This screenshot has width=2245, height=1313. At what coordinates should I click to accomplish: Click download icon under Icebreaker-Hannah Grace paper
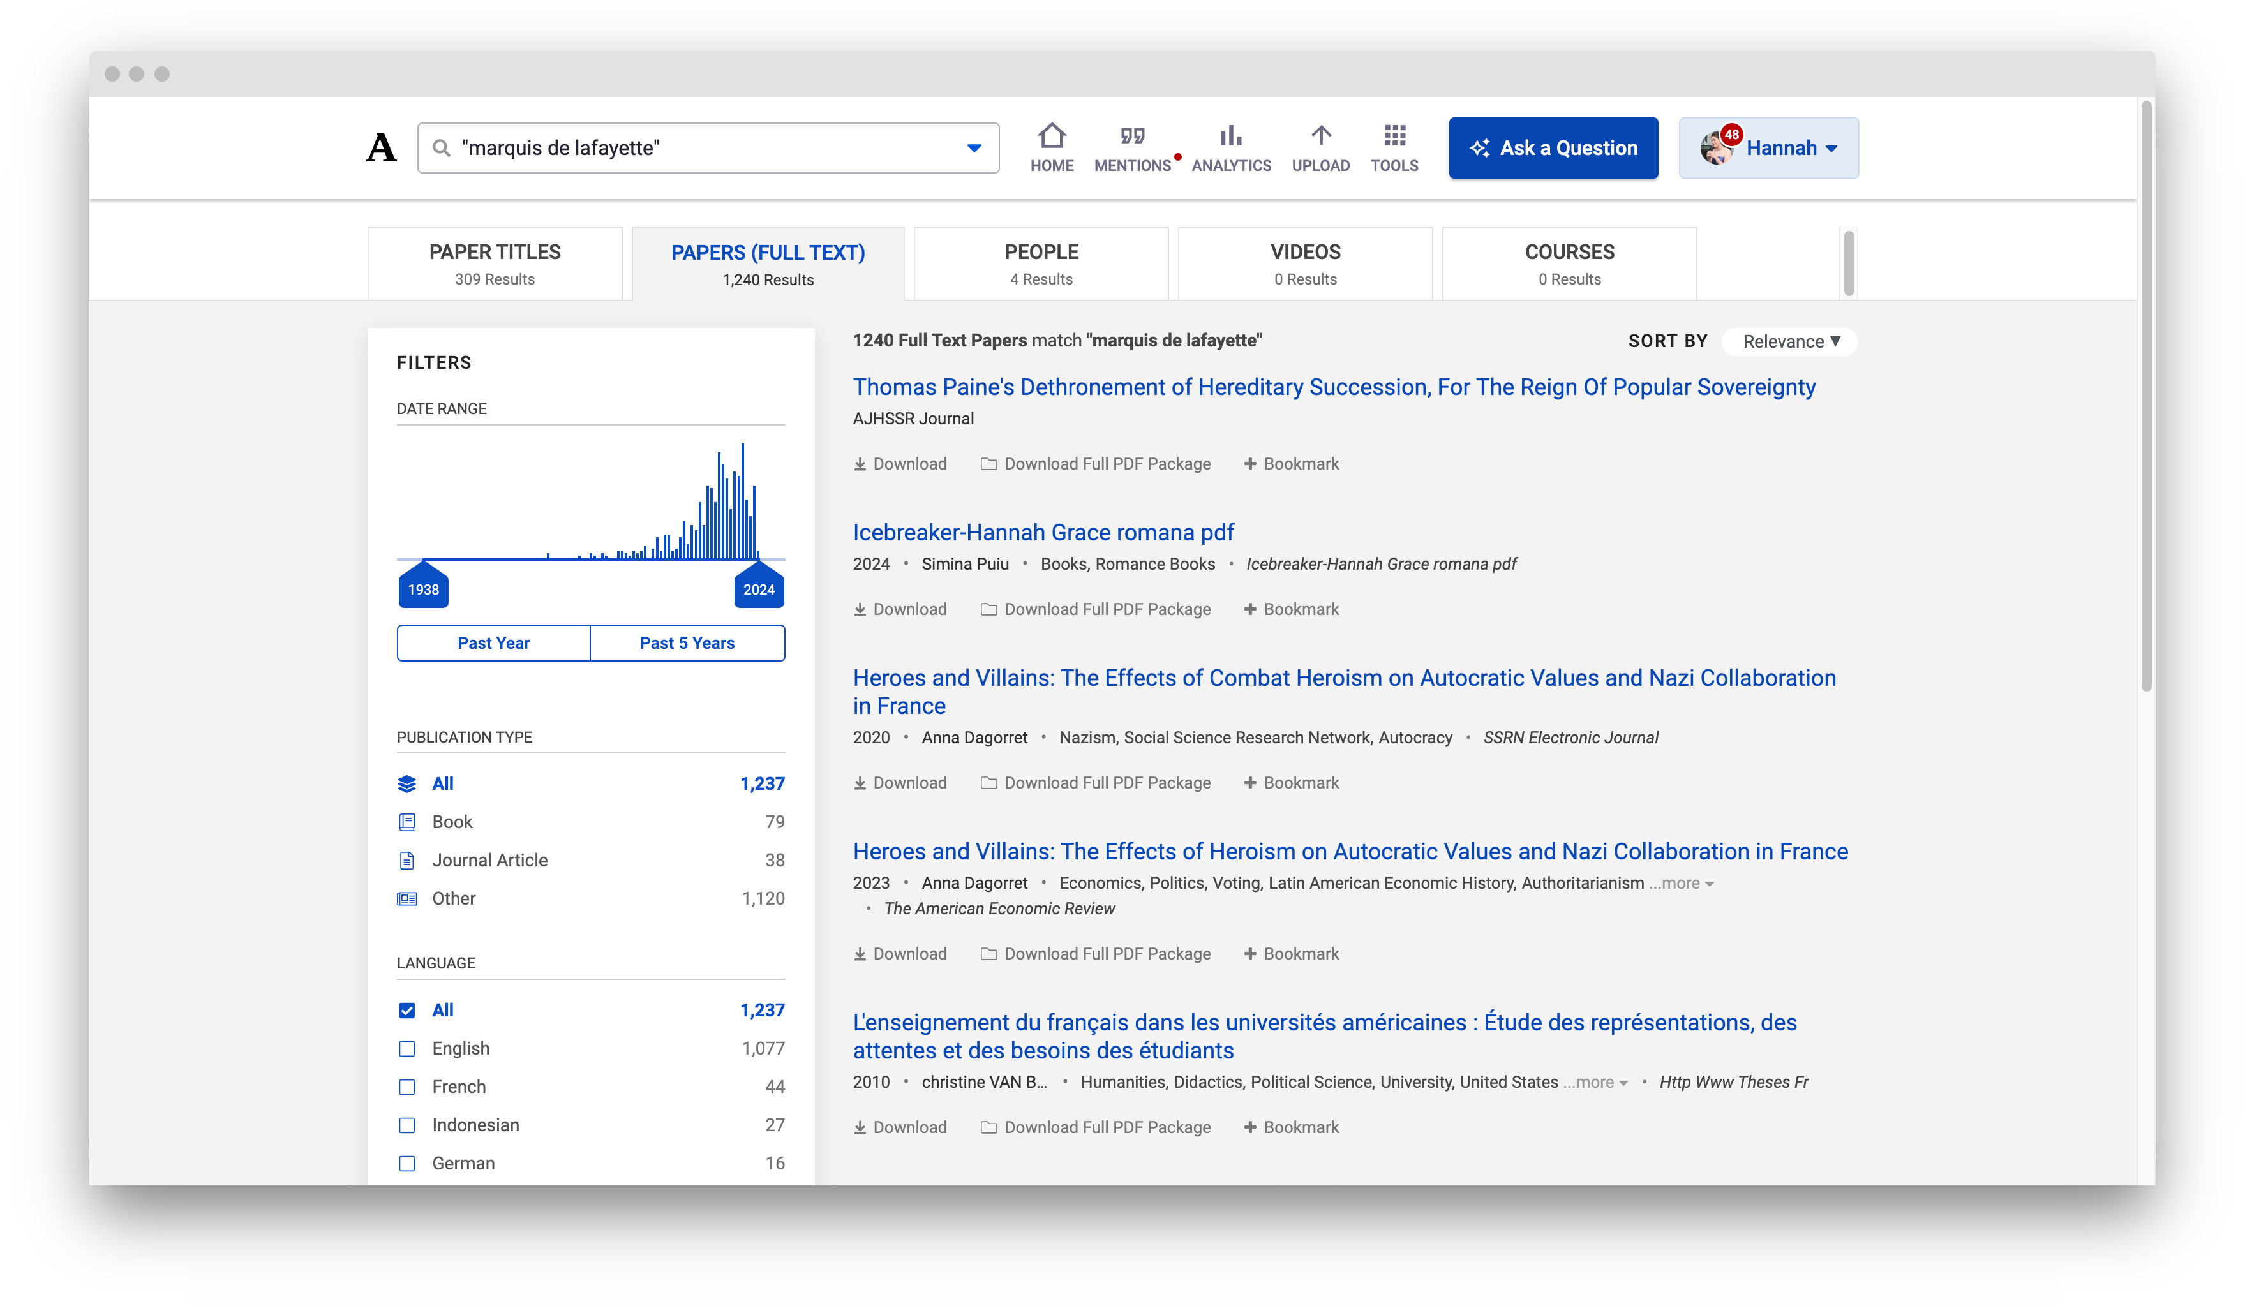click(860, 609)
